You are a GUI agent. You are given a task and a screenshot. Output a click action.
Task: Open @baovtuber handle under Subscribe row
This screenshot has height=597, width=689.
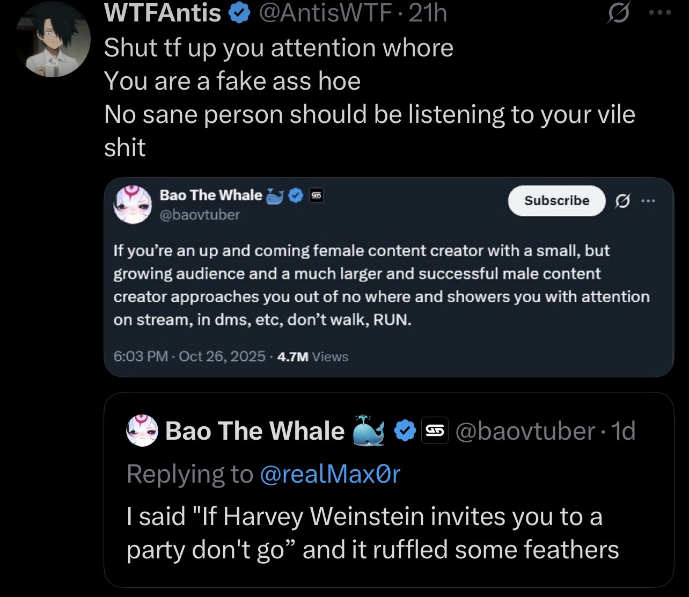(x=200, y=215)
